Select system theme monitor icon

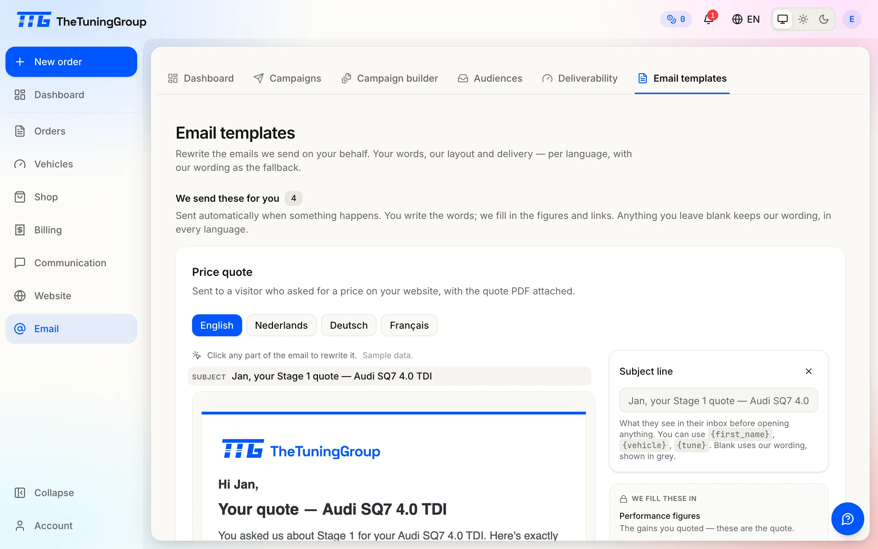783,19
